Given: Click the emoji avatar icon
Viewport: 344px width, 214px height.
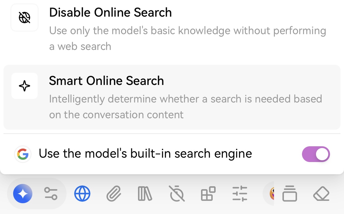Looking at the screenshot, I should pyautogui.click(x=272, y=194).
